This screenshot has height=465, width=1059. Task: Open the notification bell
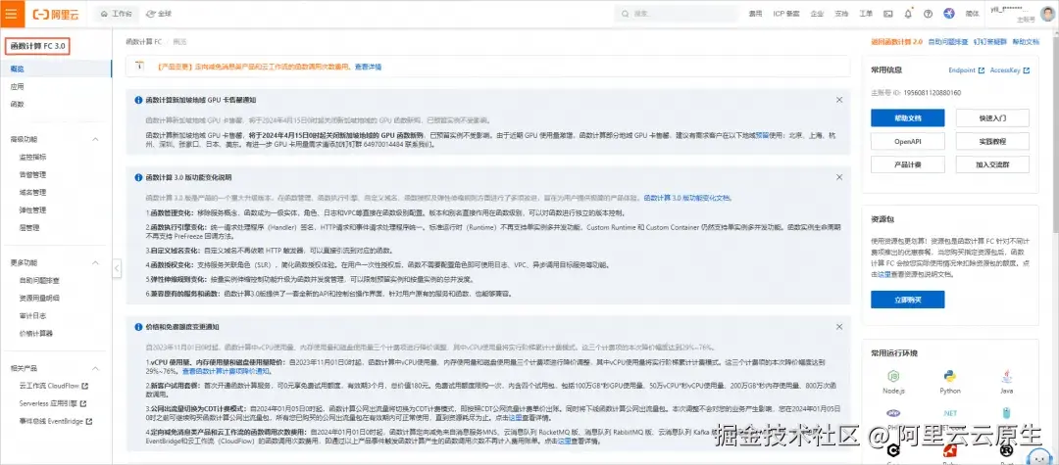coord(908,14)
